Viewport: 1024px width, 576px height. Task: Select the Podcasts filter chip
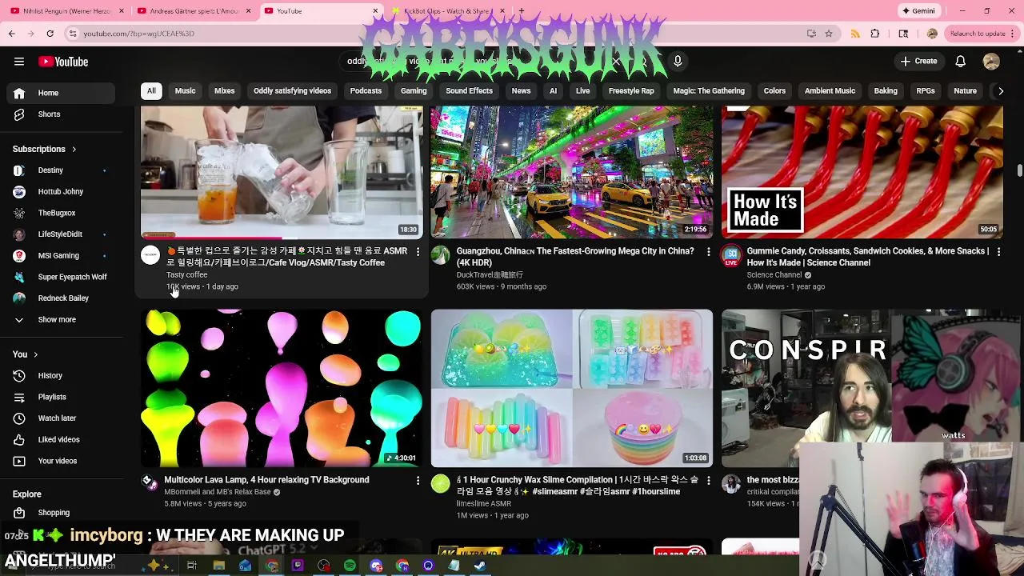point(366,91)
